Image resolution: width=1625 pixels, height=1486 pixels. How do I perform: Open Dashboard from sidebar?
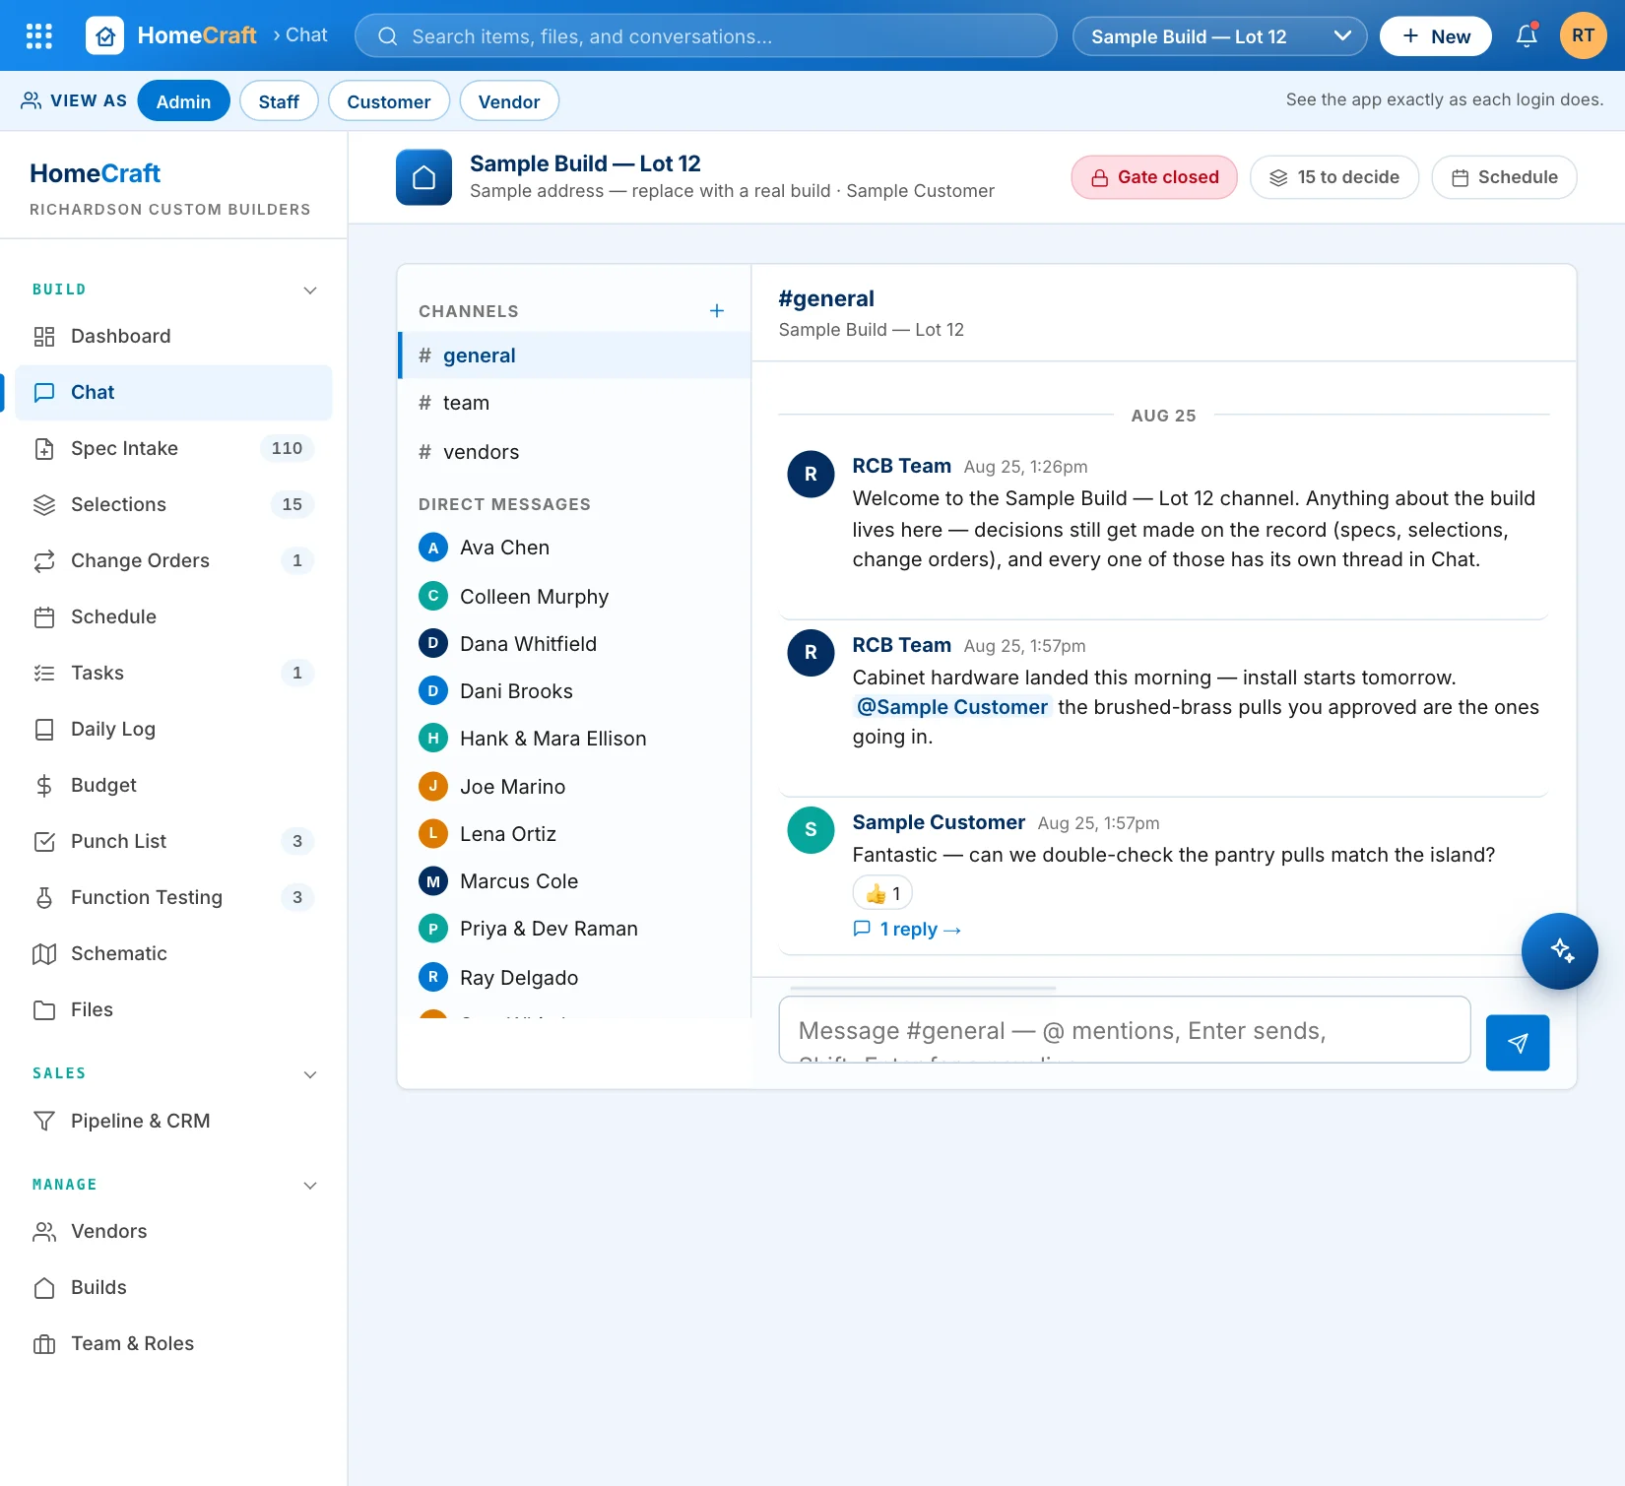click(173, 337)
